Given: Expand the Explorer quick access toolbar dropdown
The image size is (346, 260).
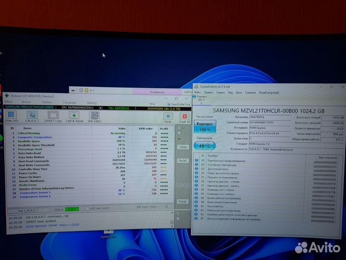Looking at the screenshot, I should click(90, 90).
